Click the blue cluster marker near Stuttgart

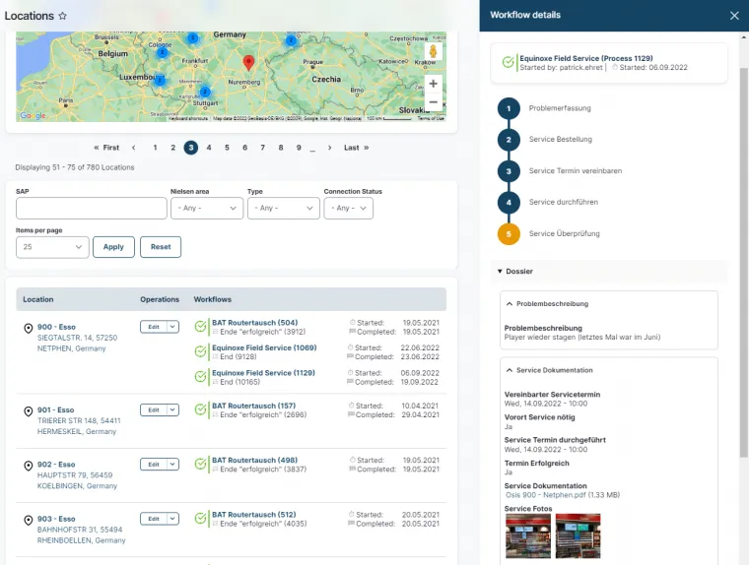(205, 92)
